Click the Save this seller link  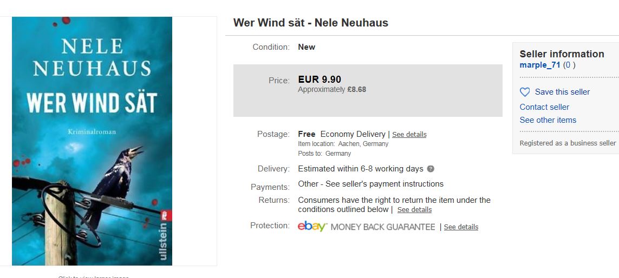click(562, 92)
